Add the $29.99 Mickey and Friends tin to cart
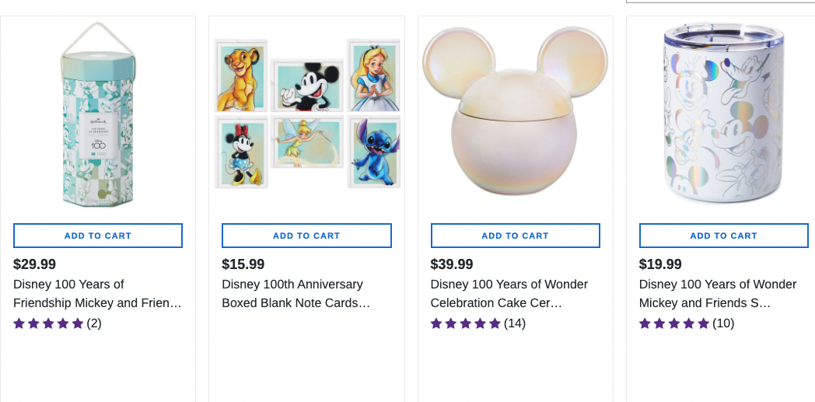Screen dimensions: 815x402 (98, 236)
